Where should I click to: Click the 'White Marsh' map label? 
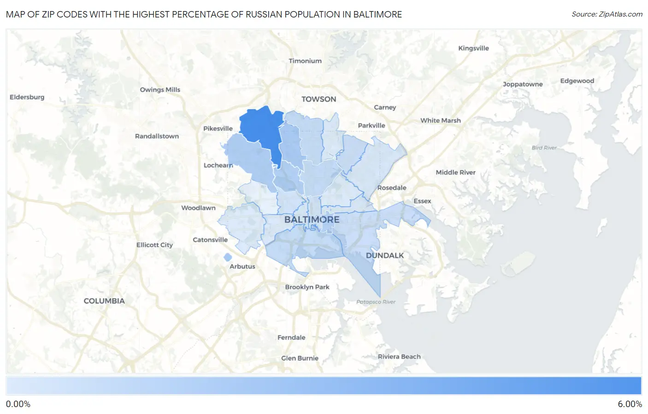tap(441, 121)
